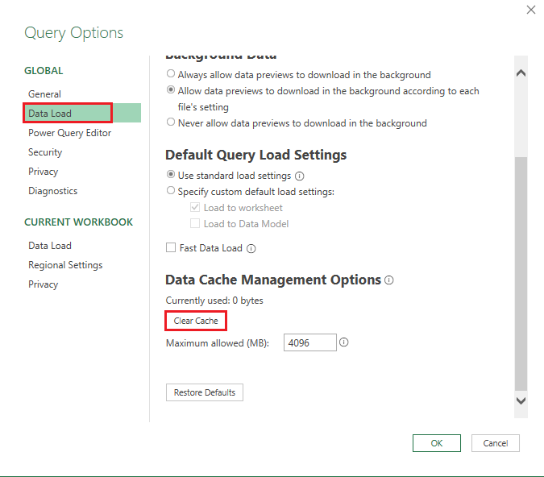Image resolution: width=544 pixels, height=477 pixels.
Task: Toggle Load to worksheet checkbox
Action: 195,207
